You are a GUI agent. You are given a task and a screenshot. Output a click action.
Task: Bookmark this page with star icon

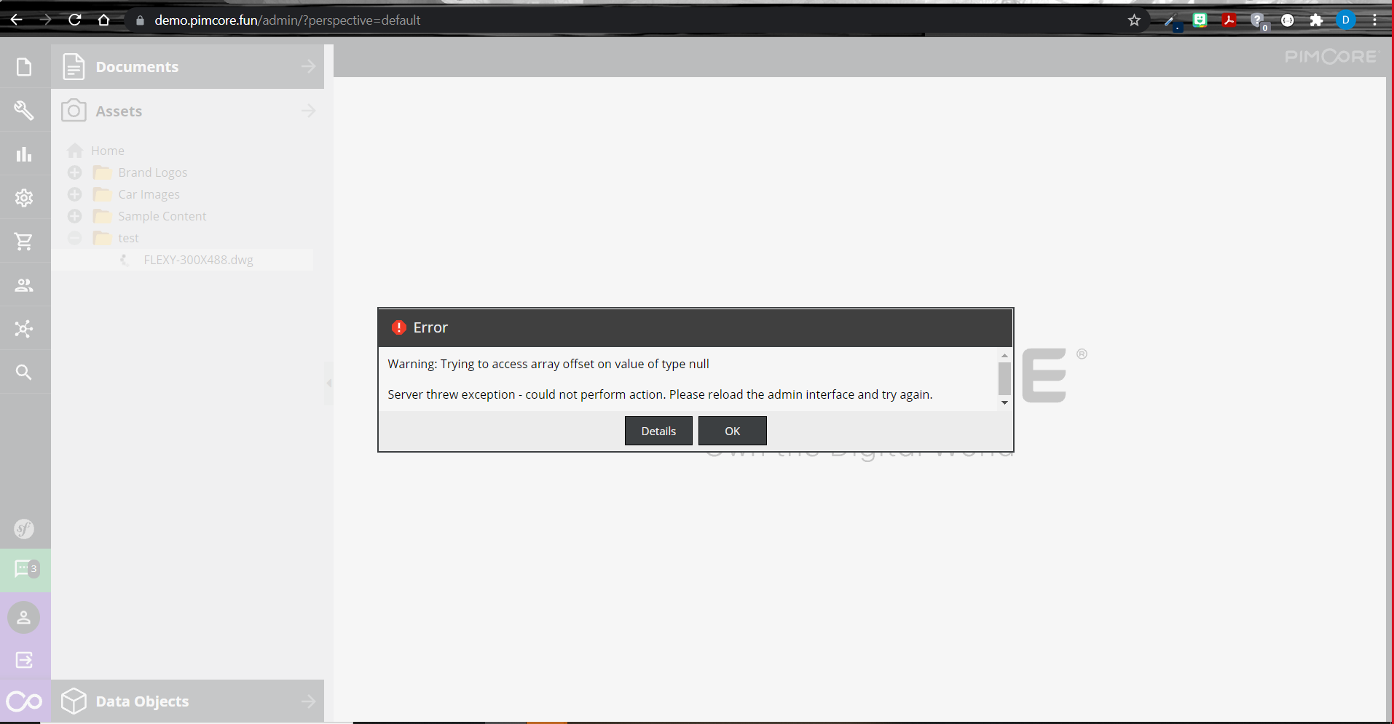tap(1134, 20)
